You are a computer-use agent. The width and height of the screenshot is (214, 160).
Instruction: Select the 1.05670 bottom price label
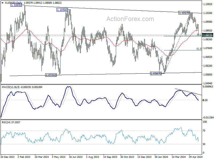156,74
